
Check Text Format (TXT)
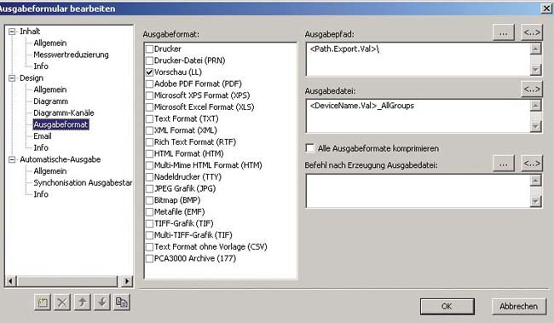pos(149,118)
